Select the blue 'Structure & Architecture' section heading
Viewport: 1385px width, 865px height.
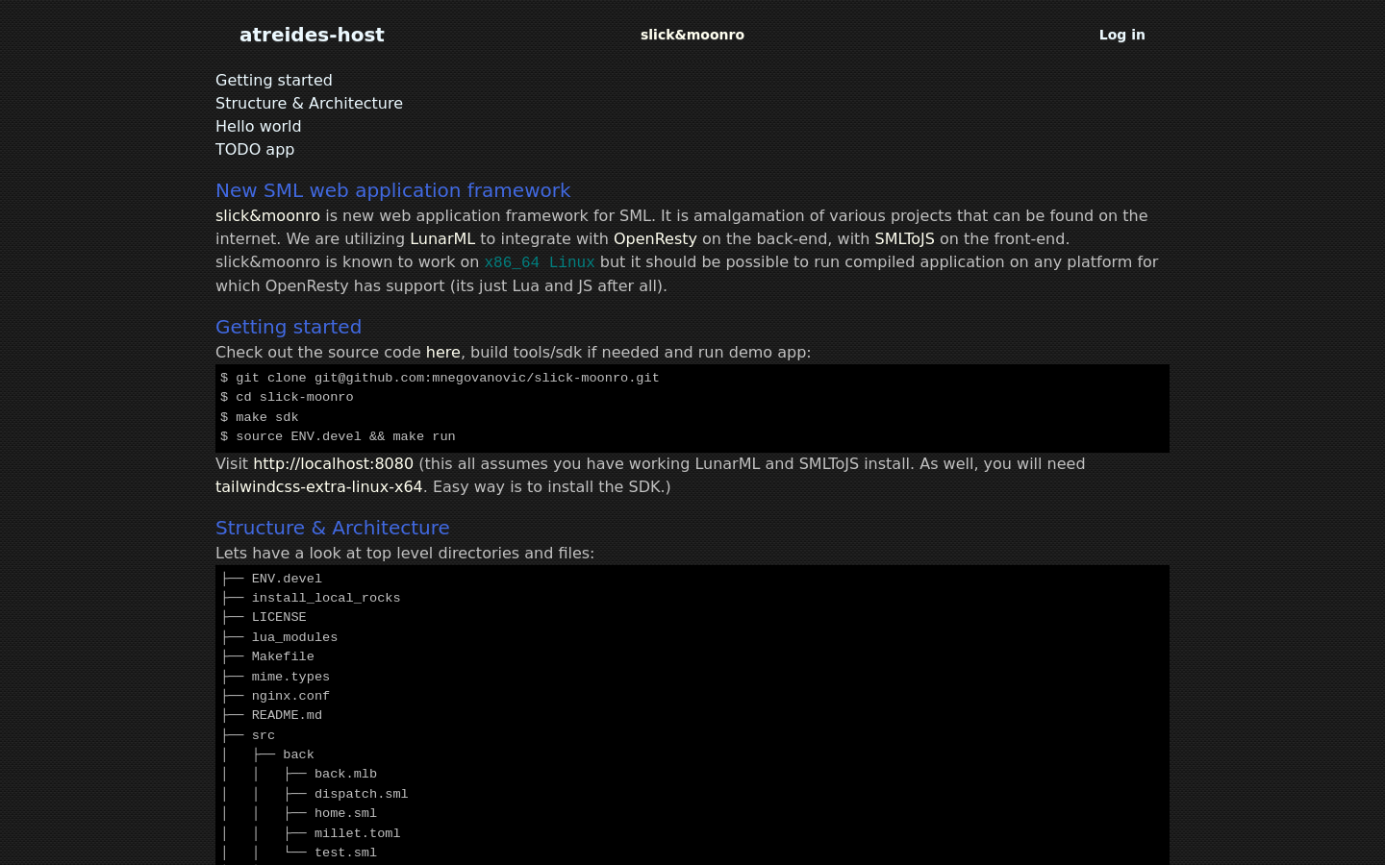(332, 528)
